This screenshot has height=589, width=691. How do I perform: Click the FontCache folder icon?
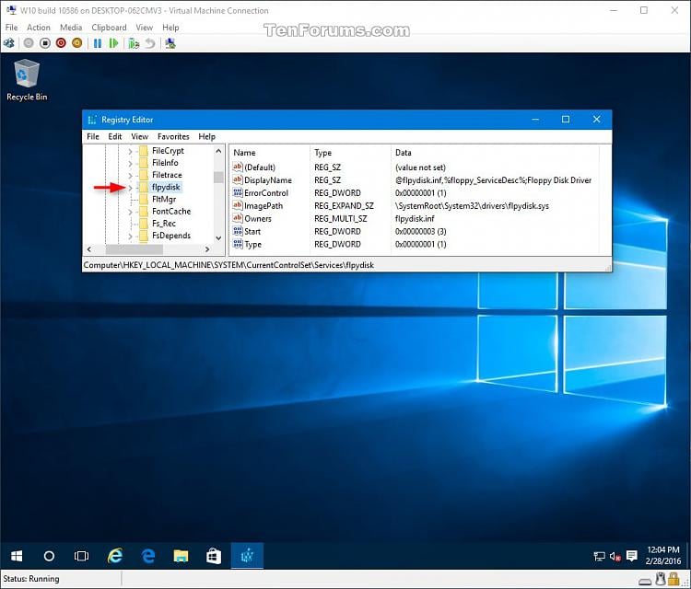pos(143,212)
